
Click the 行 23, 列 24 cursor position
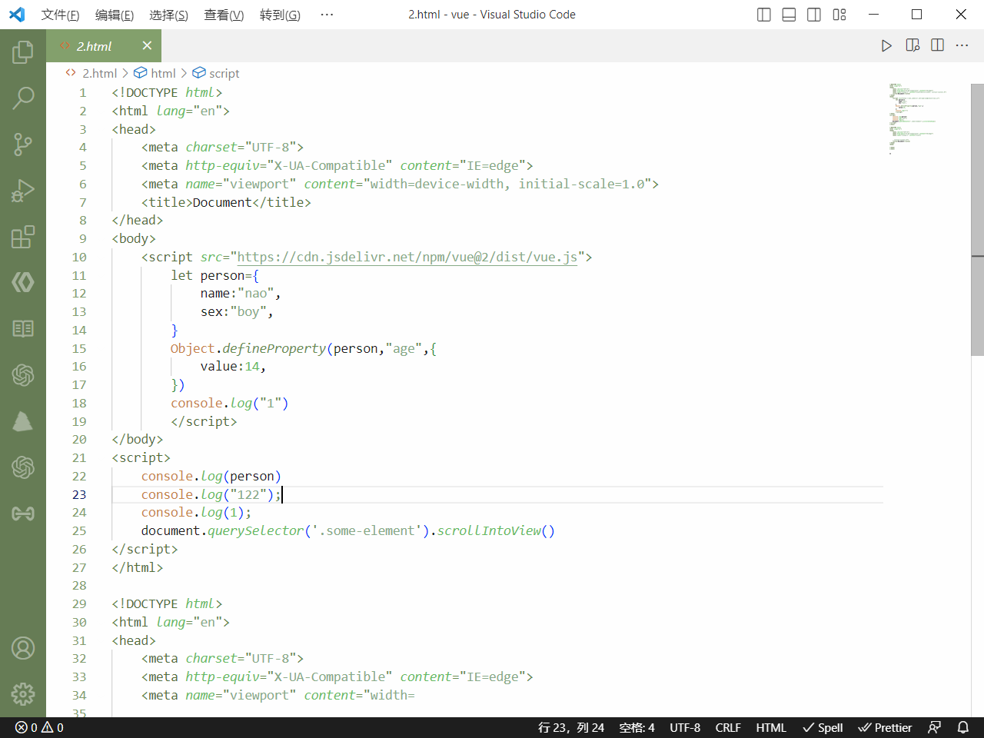571,727
